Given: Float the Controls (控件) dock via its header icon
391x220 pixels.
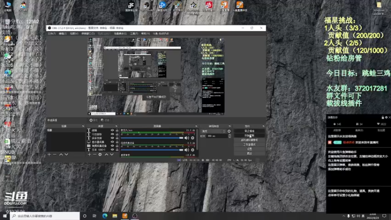Looking at the screenshot, I should (263, 126).
